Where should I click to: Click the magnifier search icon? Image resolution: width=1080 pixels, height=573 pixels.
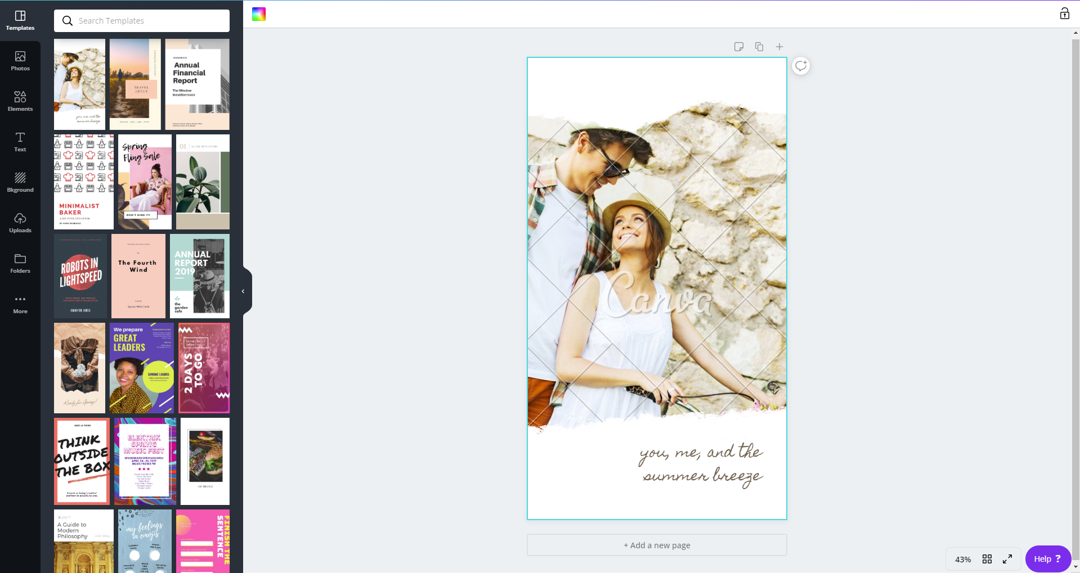pos(68,21)
